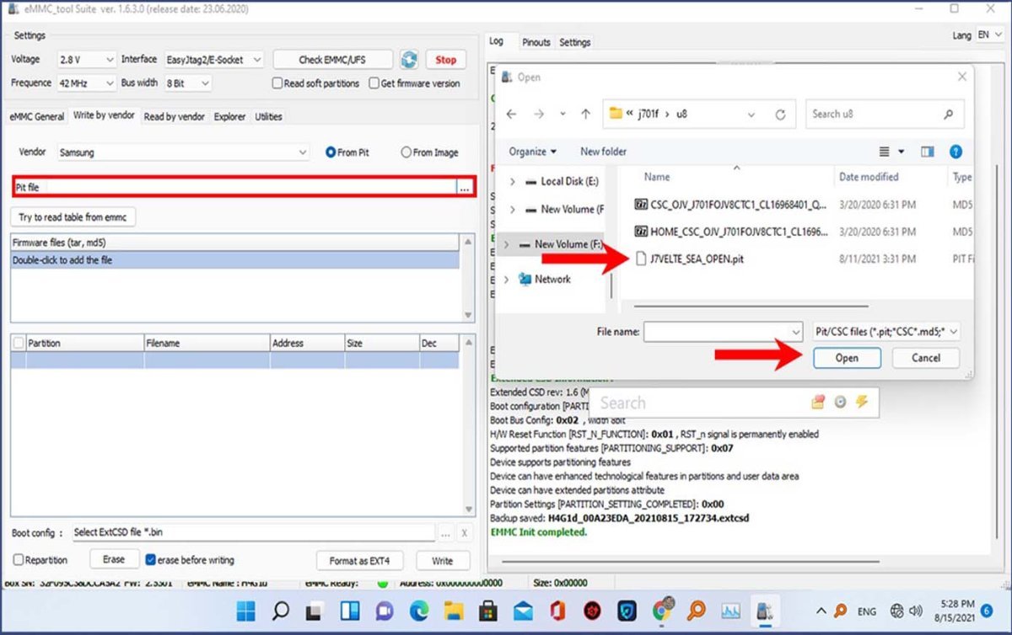Viewport: 1012px width, 635px height.
Task: Select the eMMC tool taskbar icon
Action: click(765, 610)
